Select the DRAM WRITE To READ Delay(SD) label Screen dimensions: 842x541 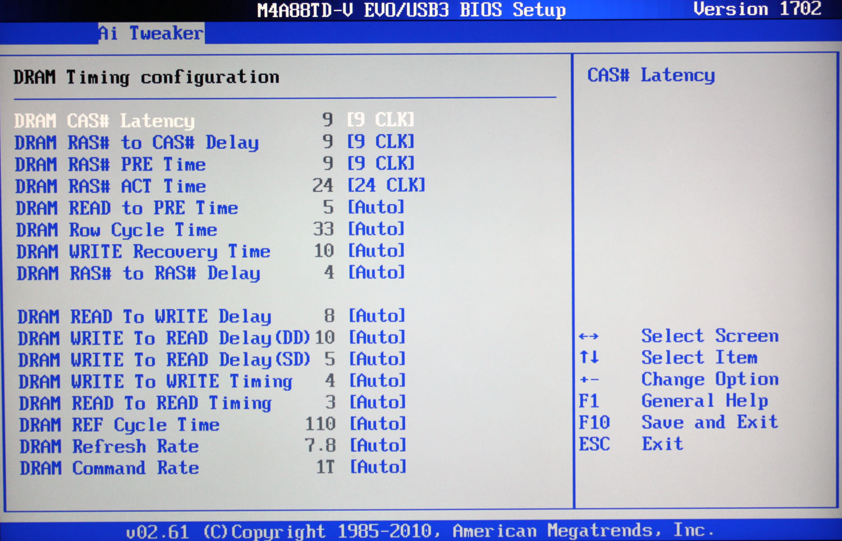pos(164,360)
